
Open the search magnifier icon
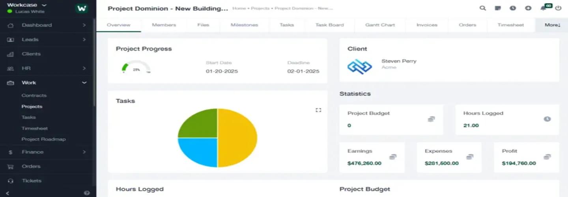pyautogui.click(x=482, y=8)
